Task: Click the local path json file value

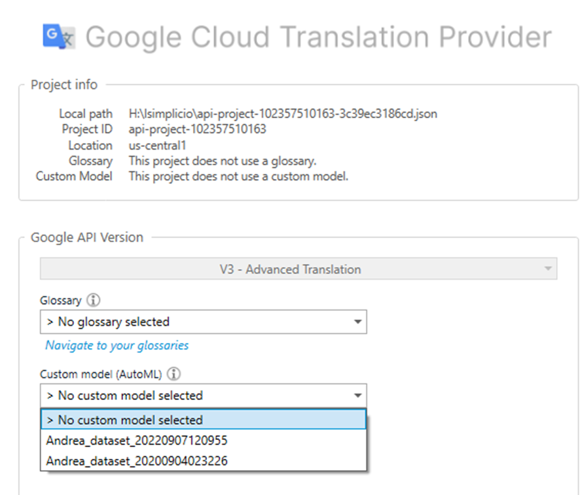Action: (x=283, y=113)
